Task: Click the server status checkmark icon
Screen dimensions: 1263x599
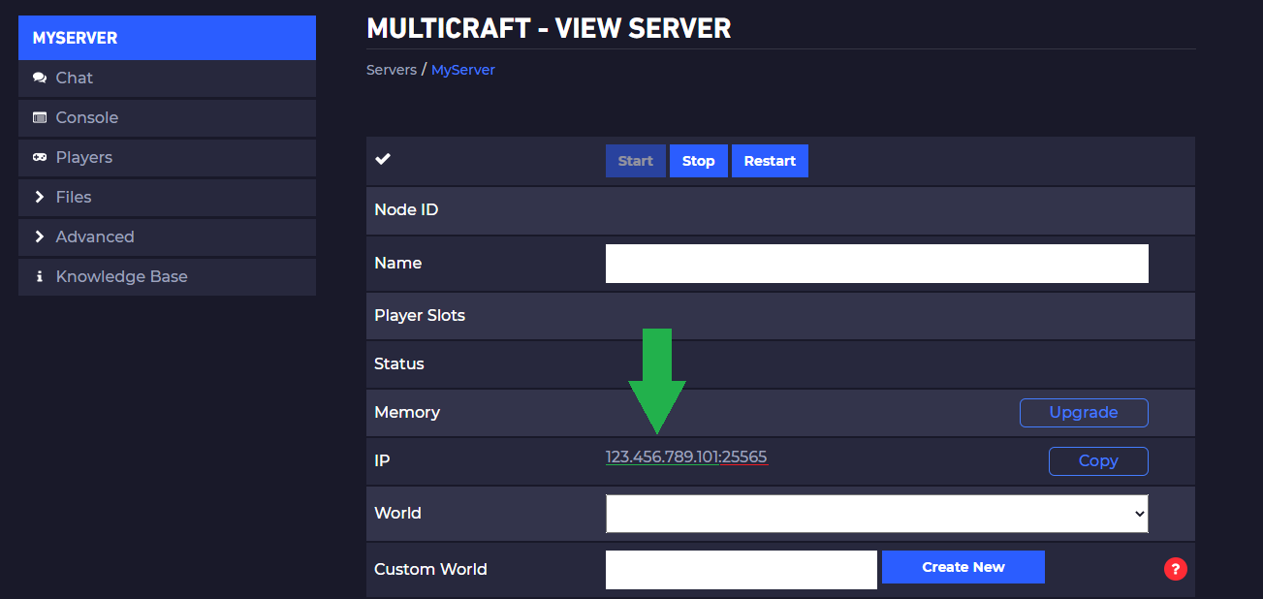Action: point(383,160)
